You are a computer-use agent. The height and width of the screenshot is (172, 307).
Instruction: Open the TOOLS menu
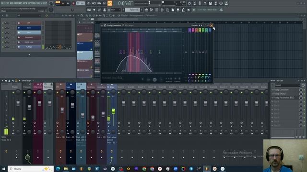point(39,3)
